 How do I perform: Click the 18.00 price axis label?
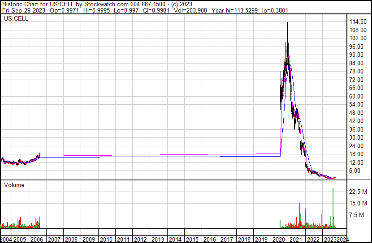357,154
